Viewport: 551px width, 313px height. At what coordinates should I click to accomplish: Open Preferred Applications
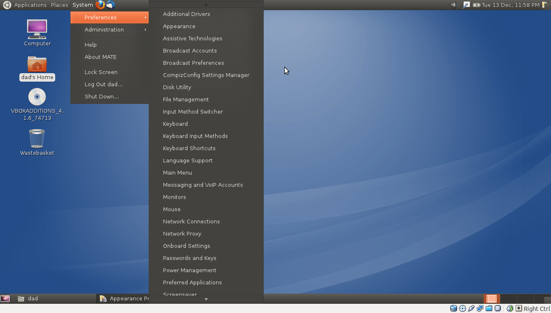(206, 282)
